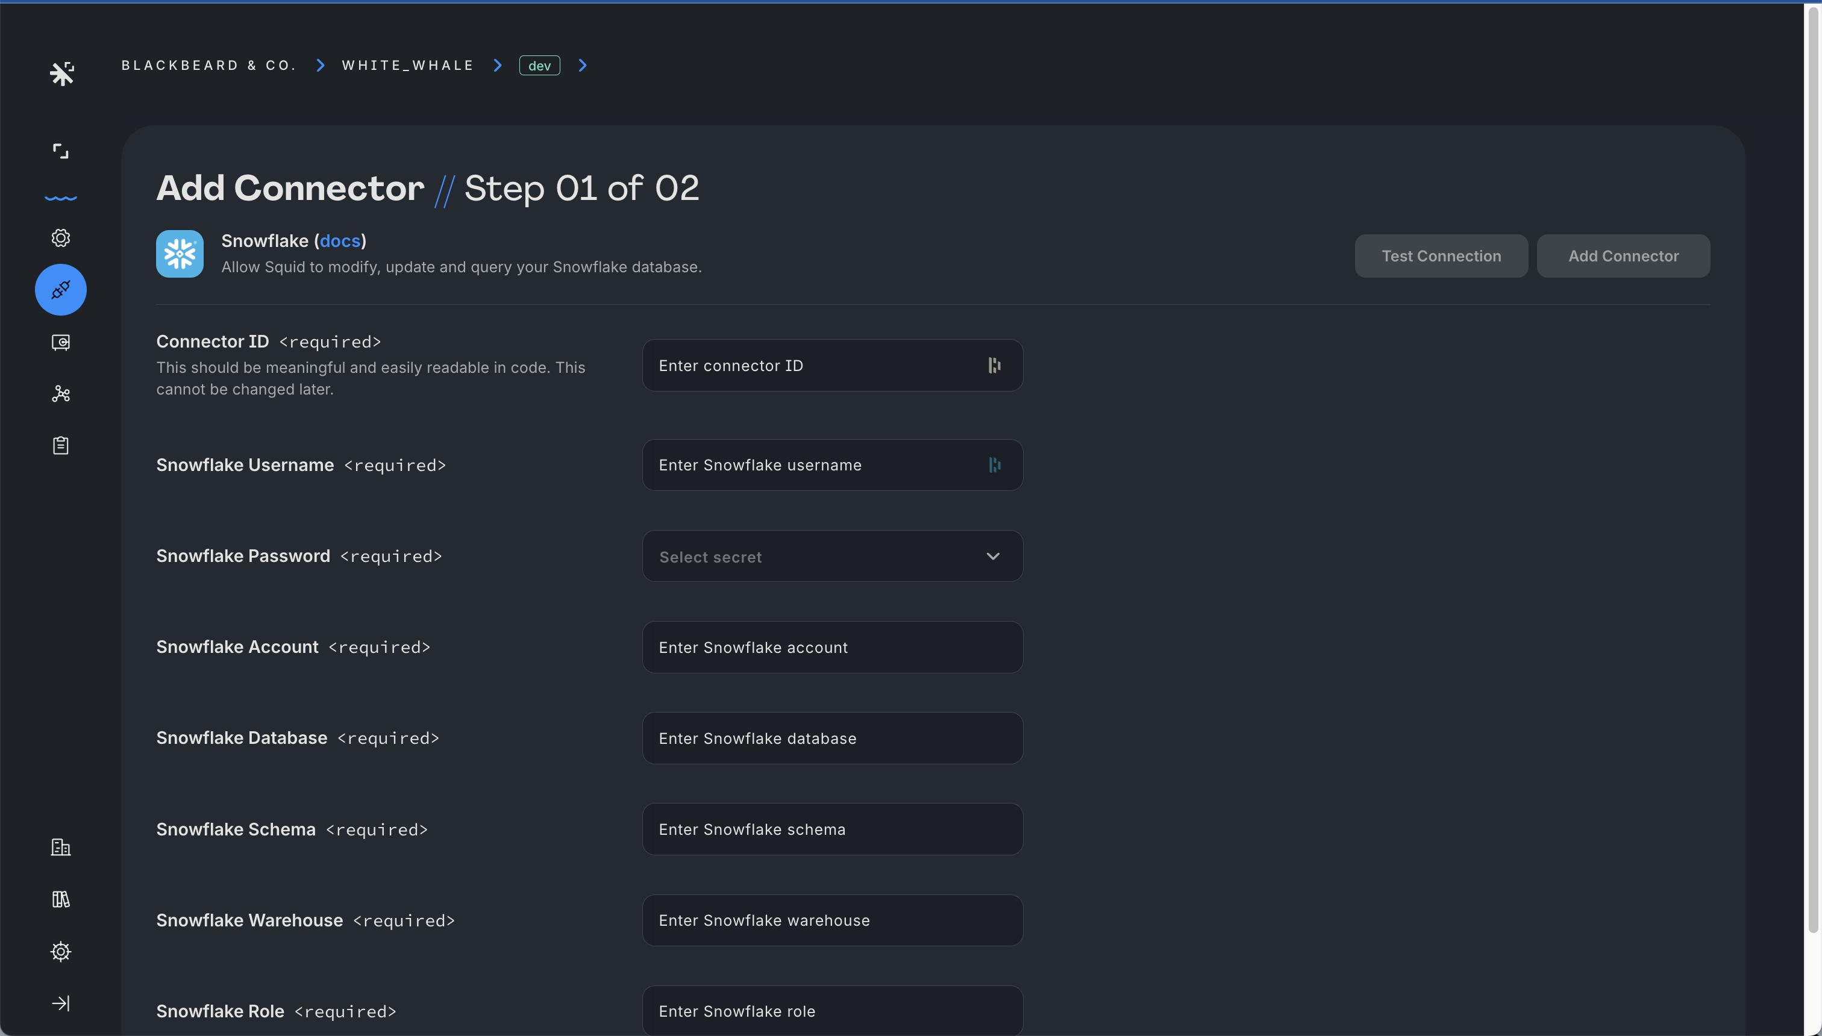Click the Squid logo icon

coord(62,73)
